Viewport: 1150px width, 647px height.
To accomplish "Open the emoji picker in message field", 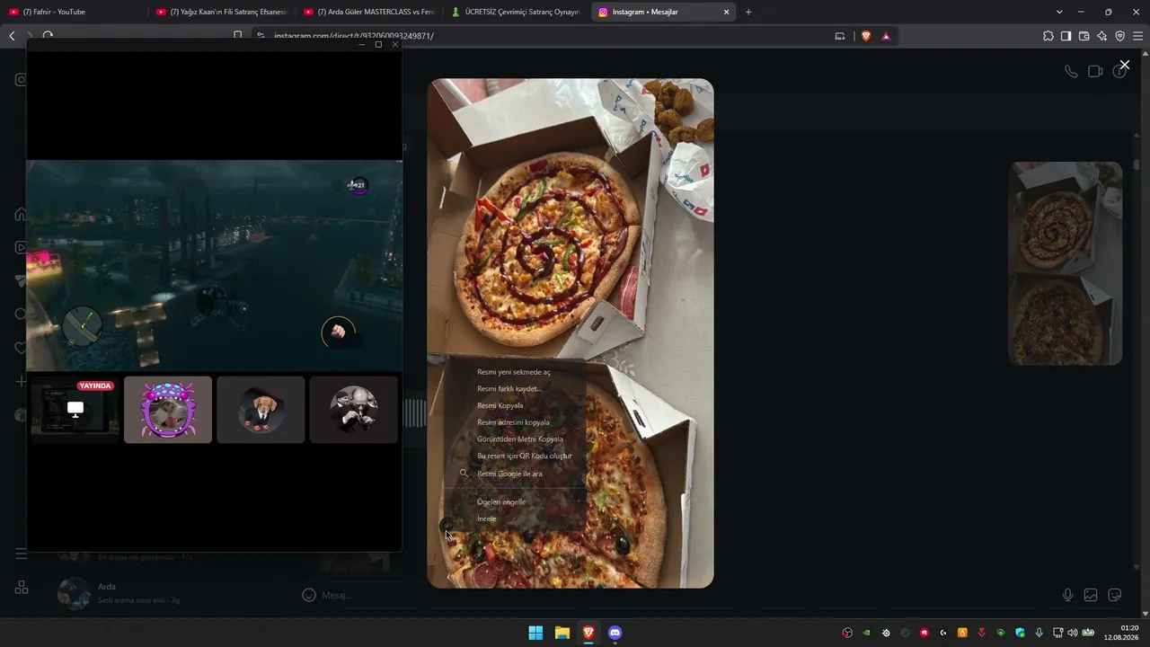I will pos(309,595).
